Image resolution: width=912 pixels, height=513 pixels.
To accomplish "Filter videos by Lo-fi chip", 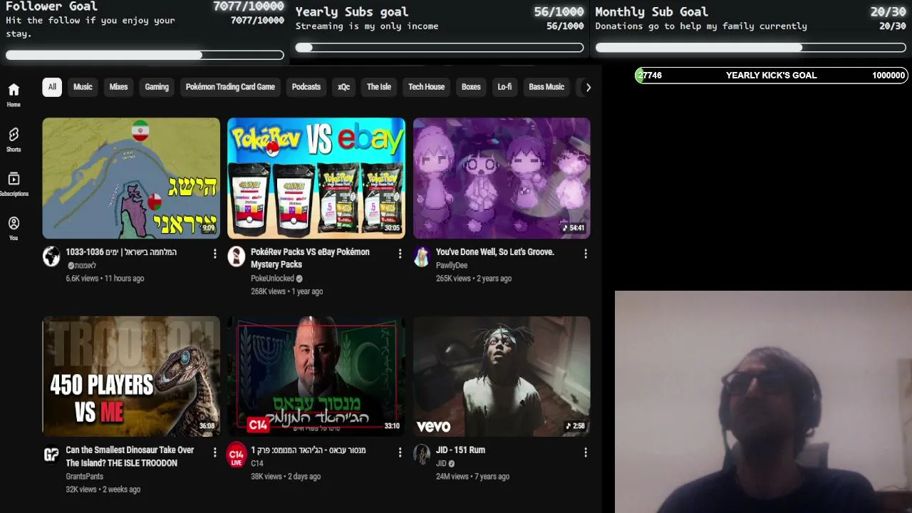I will tap(504, 87).
